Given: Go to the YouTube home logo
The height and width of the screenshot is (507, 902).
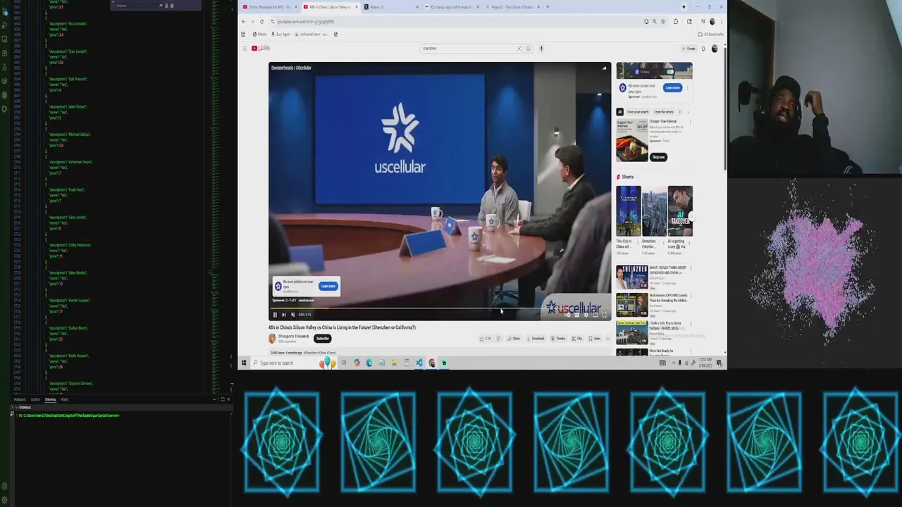Looking at the screenshot, I should click(x=261, y=48).
